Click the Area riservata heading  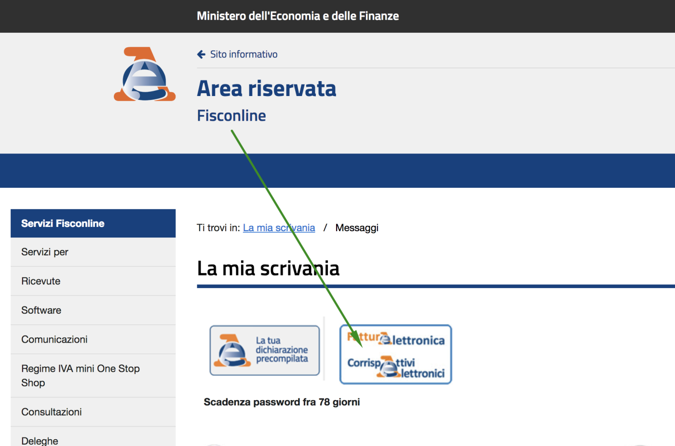coord(267,89)
